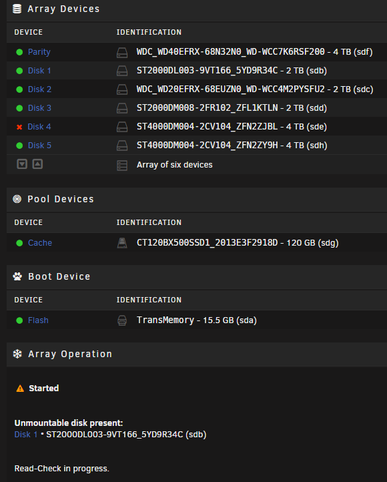387x482 pixels.
Task: Click the Flash green status indicator
Action: (19, 320)
